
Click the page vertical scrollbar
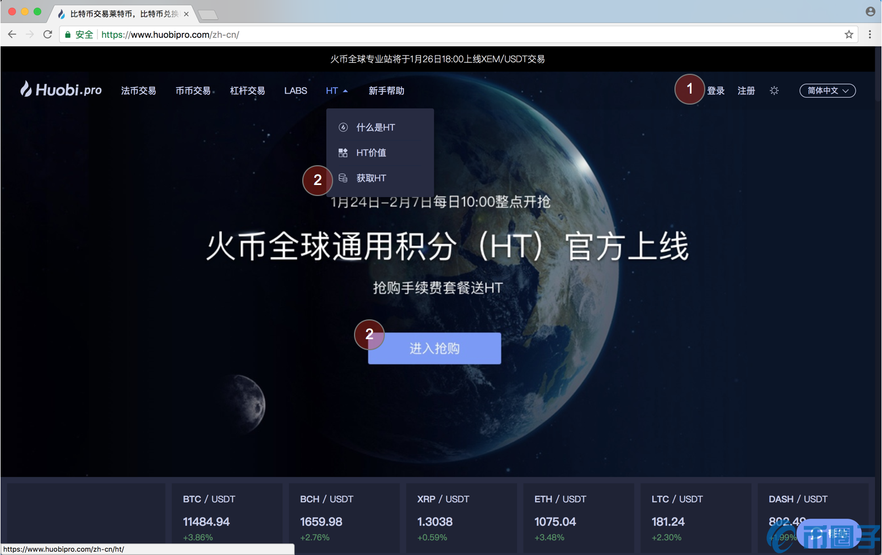pyautogui.click(x=878, y=73)
